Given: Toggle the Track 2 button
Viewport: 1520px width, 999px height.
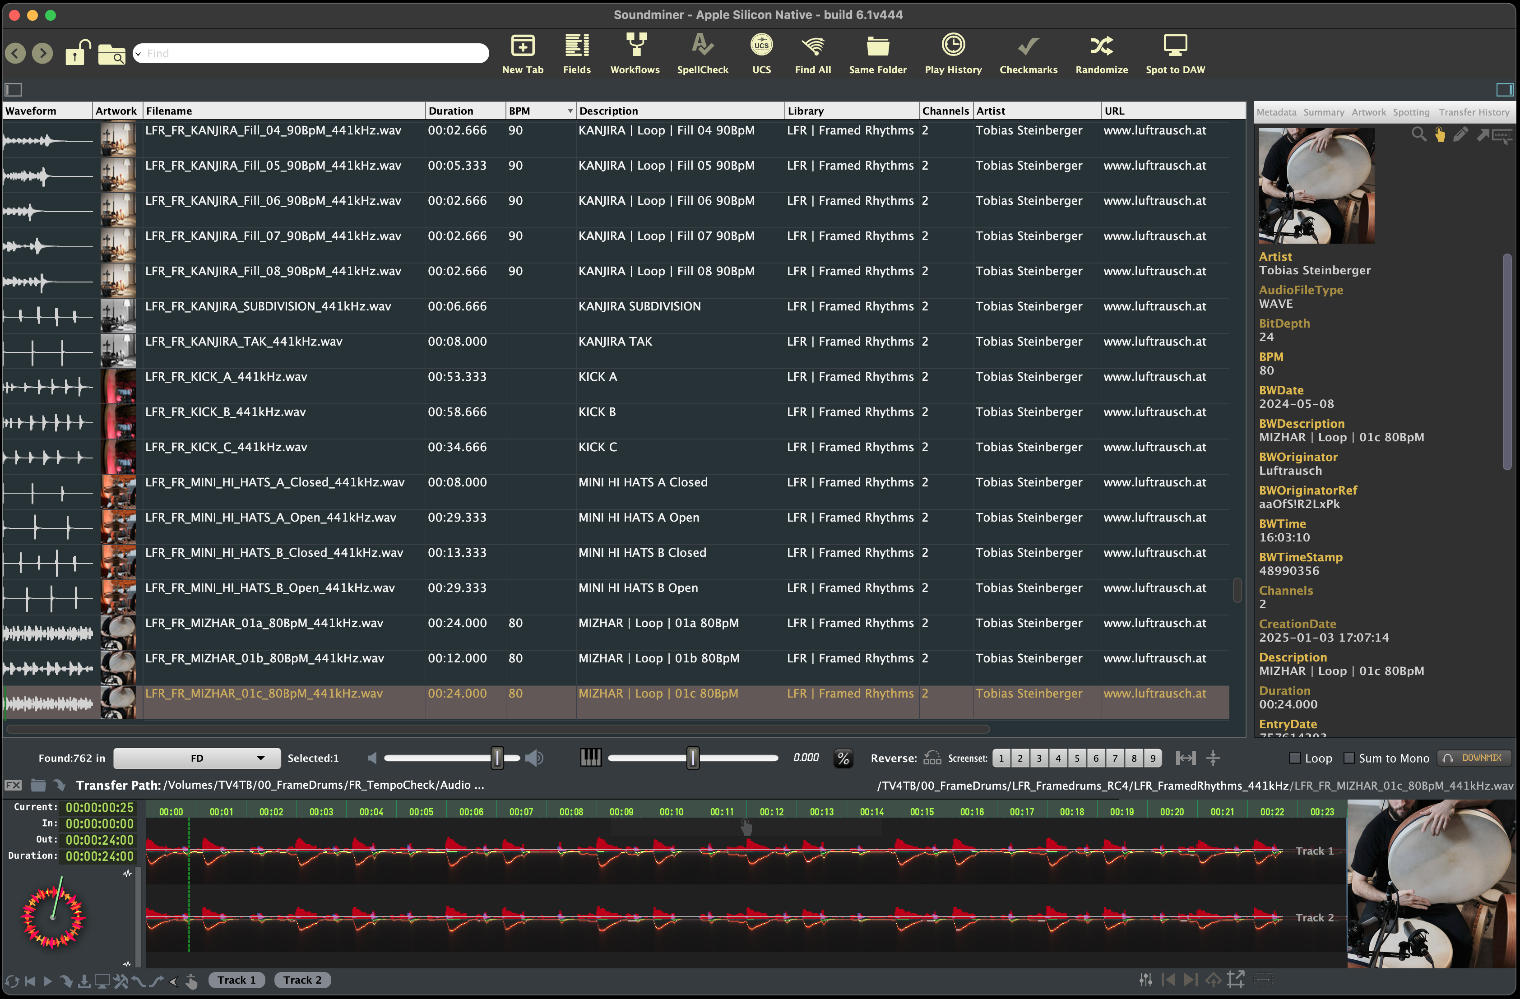Looking at the screenshot, I should 303,980.
